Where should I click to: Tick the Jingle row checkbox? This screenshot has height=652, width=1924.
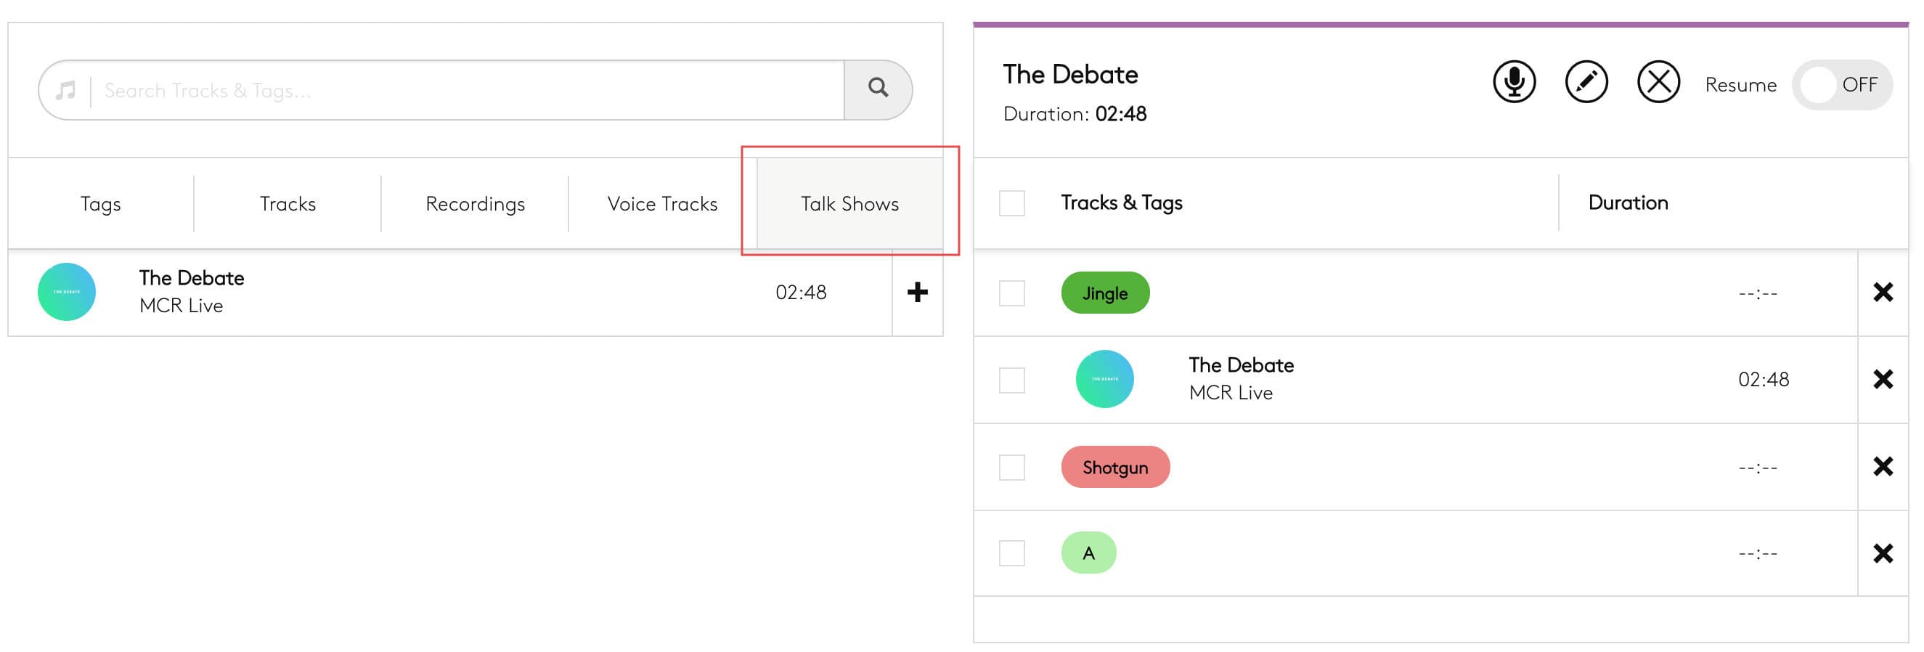pos(1011,293)
